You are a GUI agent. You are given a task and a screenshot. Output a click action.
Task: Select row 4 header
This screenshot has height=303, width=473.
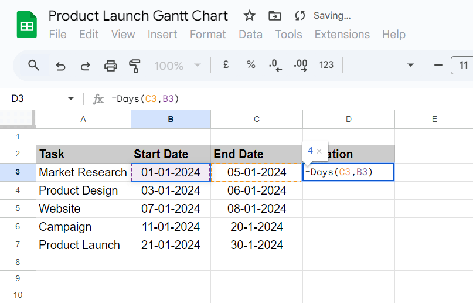click(x=18, y=190)
